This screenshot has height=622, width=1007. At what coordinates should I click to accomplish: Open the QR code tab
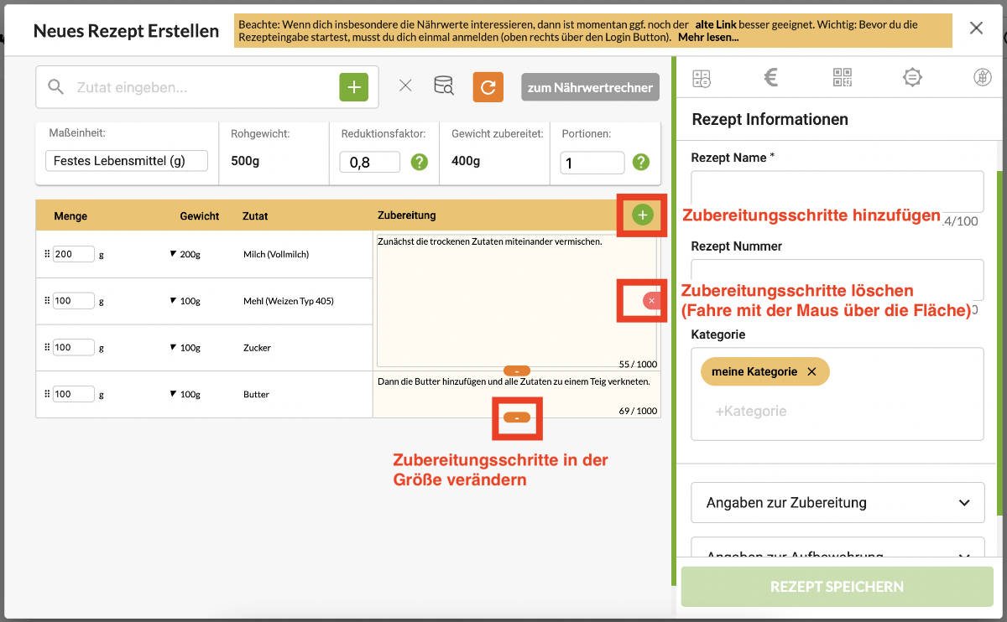[842, 78]
